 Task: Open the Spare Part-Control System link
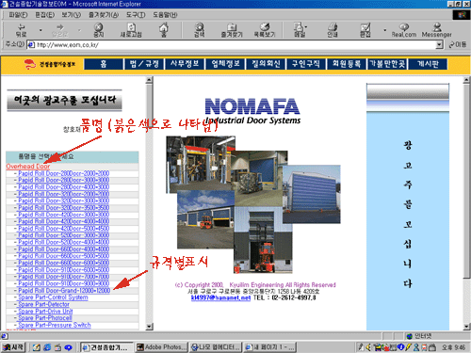click(x=53, y=297)
